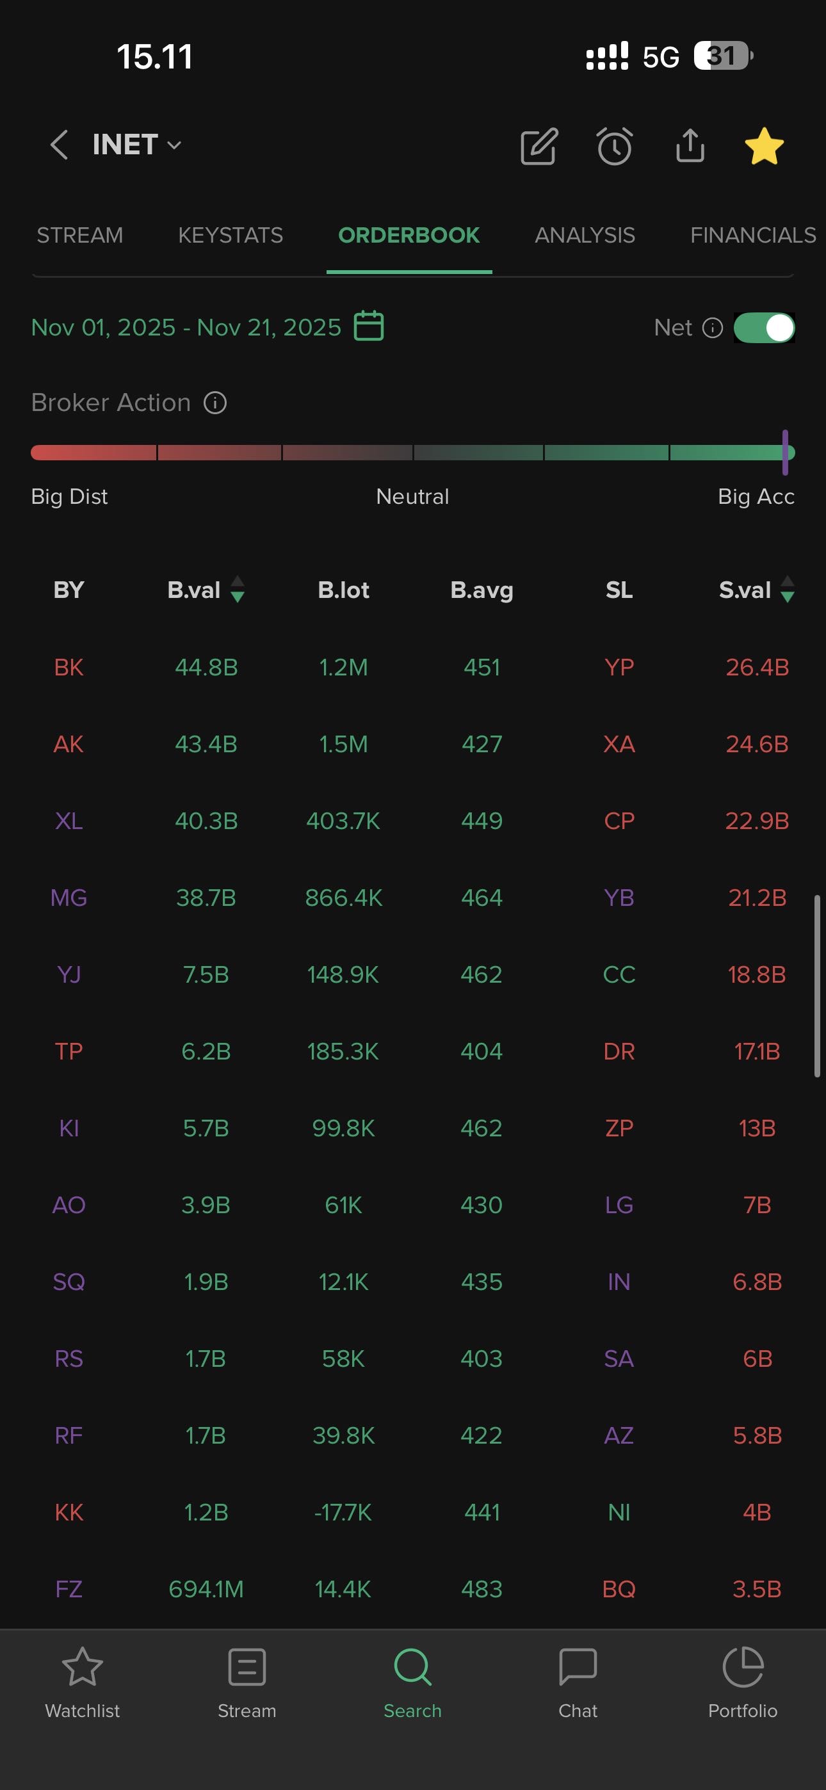Sort by S.val column arrows

tap(787, 589)
